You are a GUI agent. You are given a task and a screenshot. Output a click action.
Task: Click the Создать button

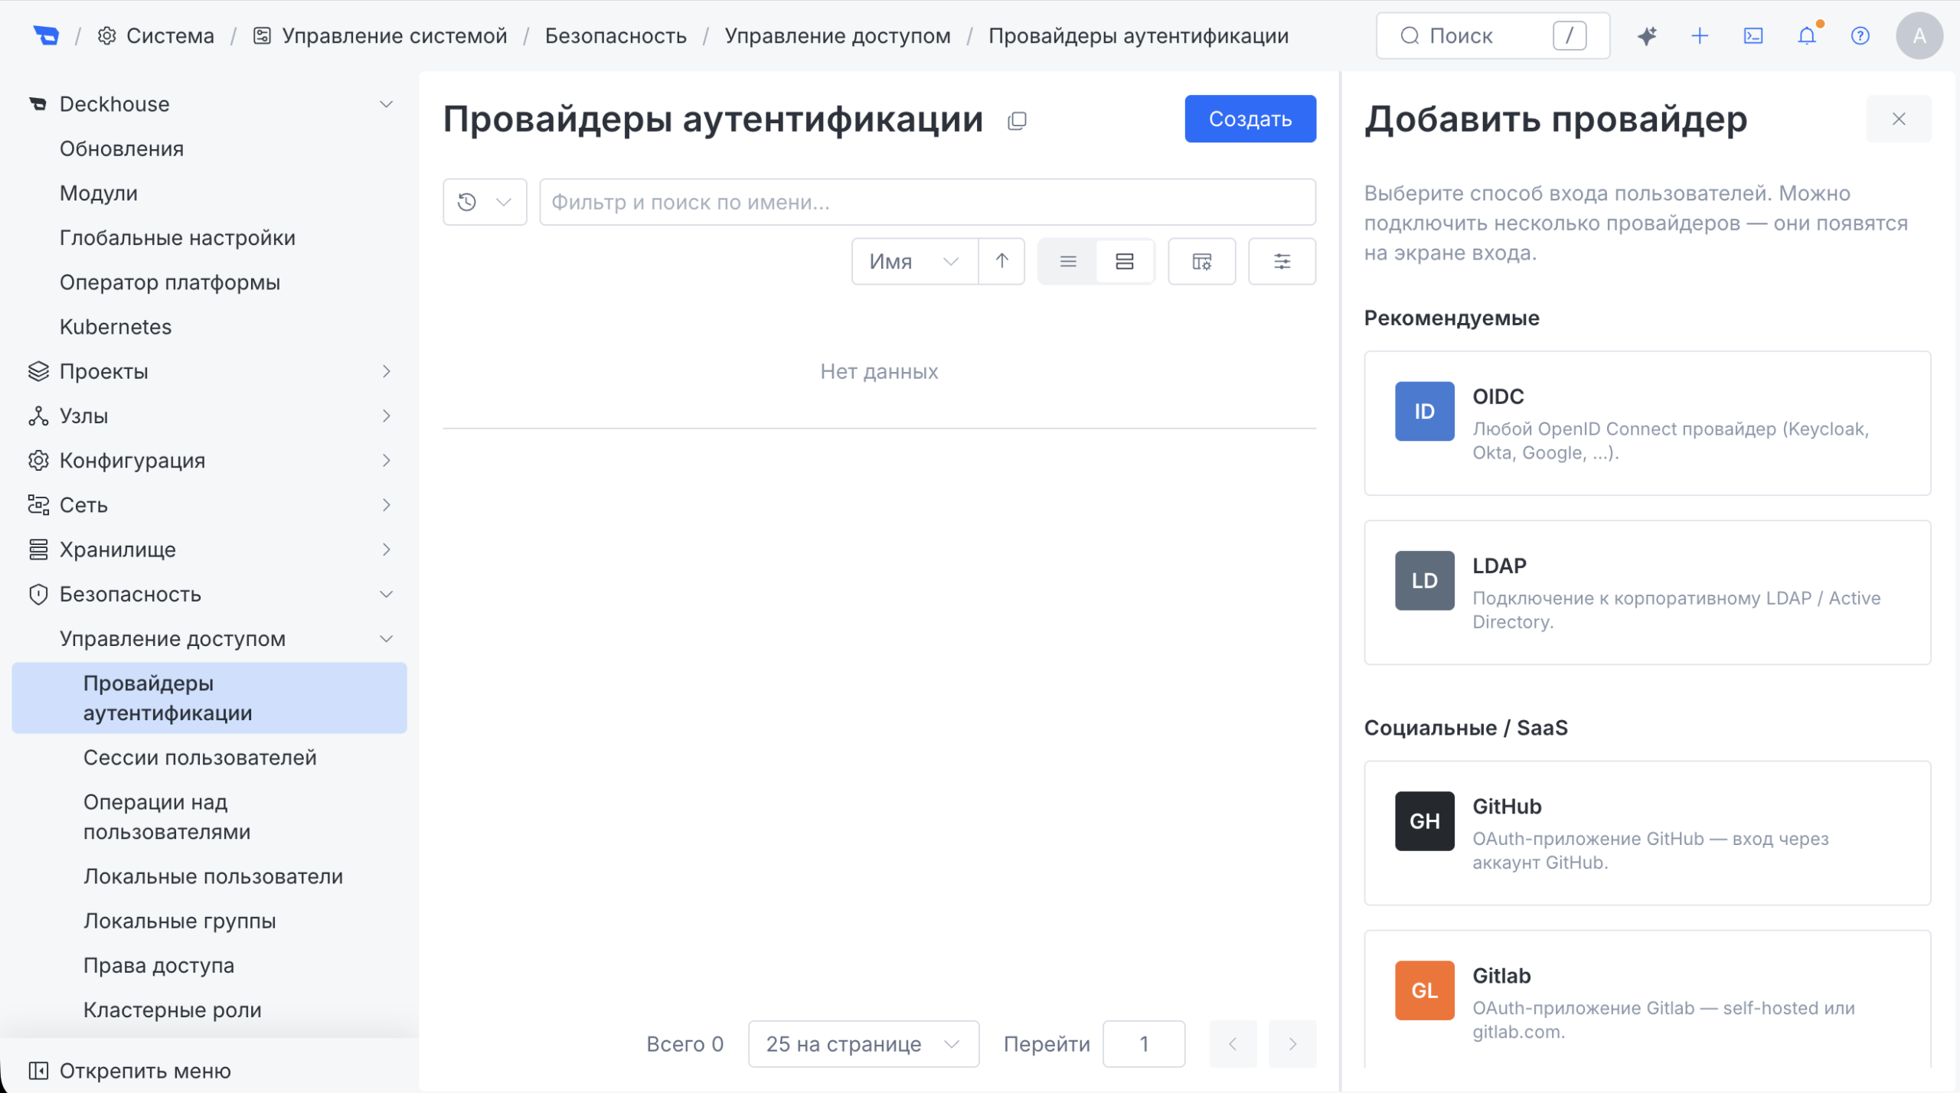(x=1250, y=119)
